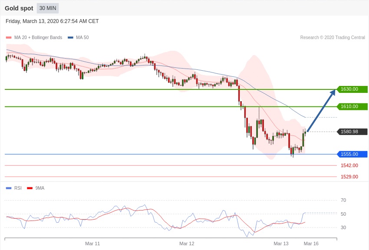Viewport: 369px width, 250px height.
Task: Select the green 1630.00 resistance price tag
Action: point(352,89)
